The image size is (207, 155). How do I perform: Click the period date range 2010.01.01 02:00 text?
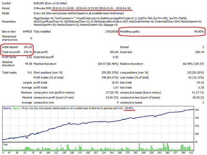[x=63, y=8]
